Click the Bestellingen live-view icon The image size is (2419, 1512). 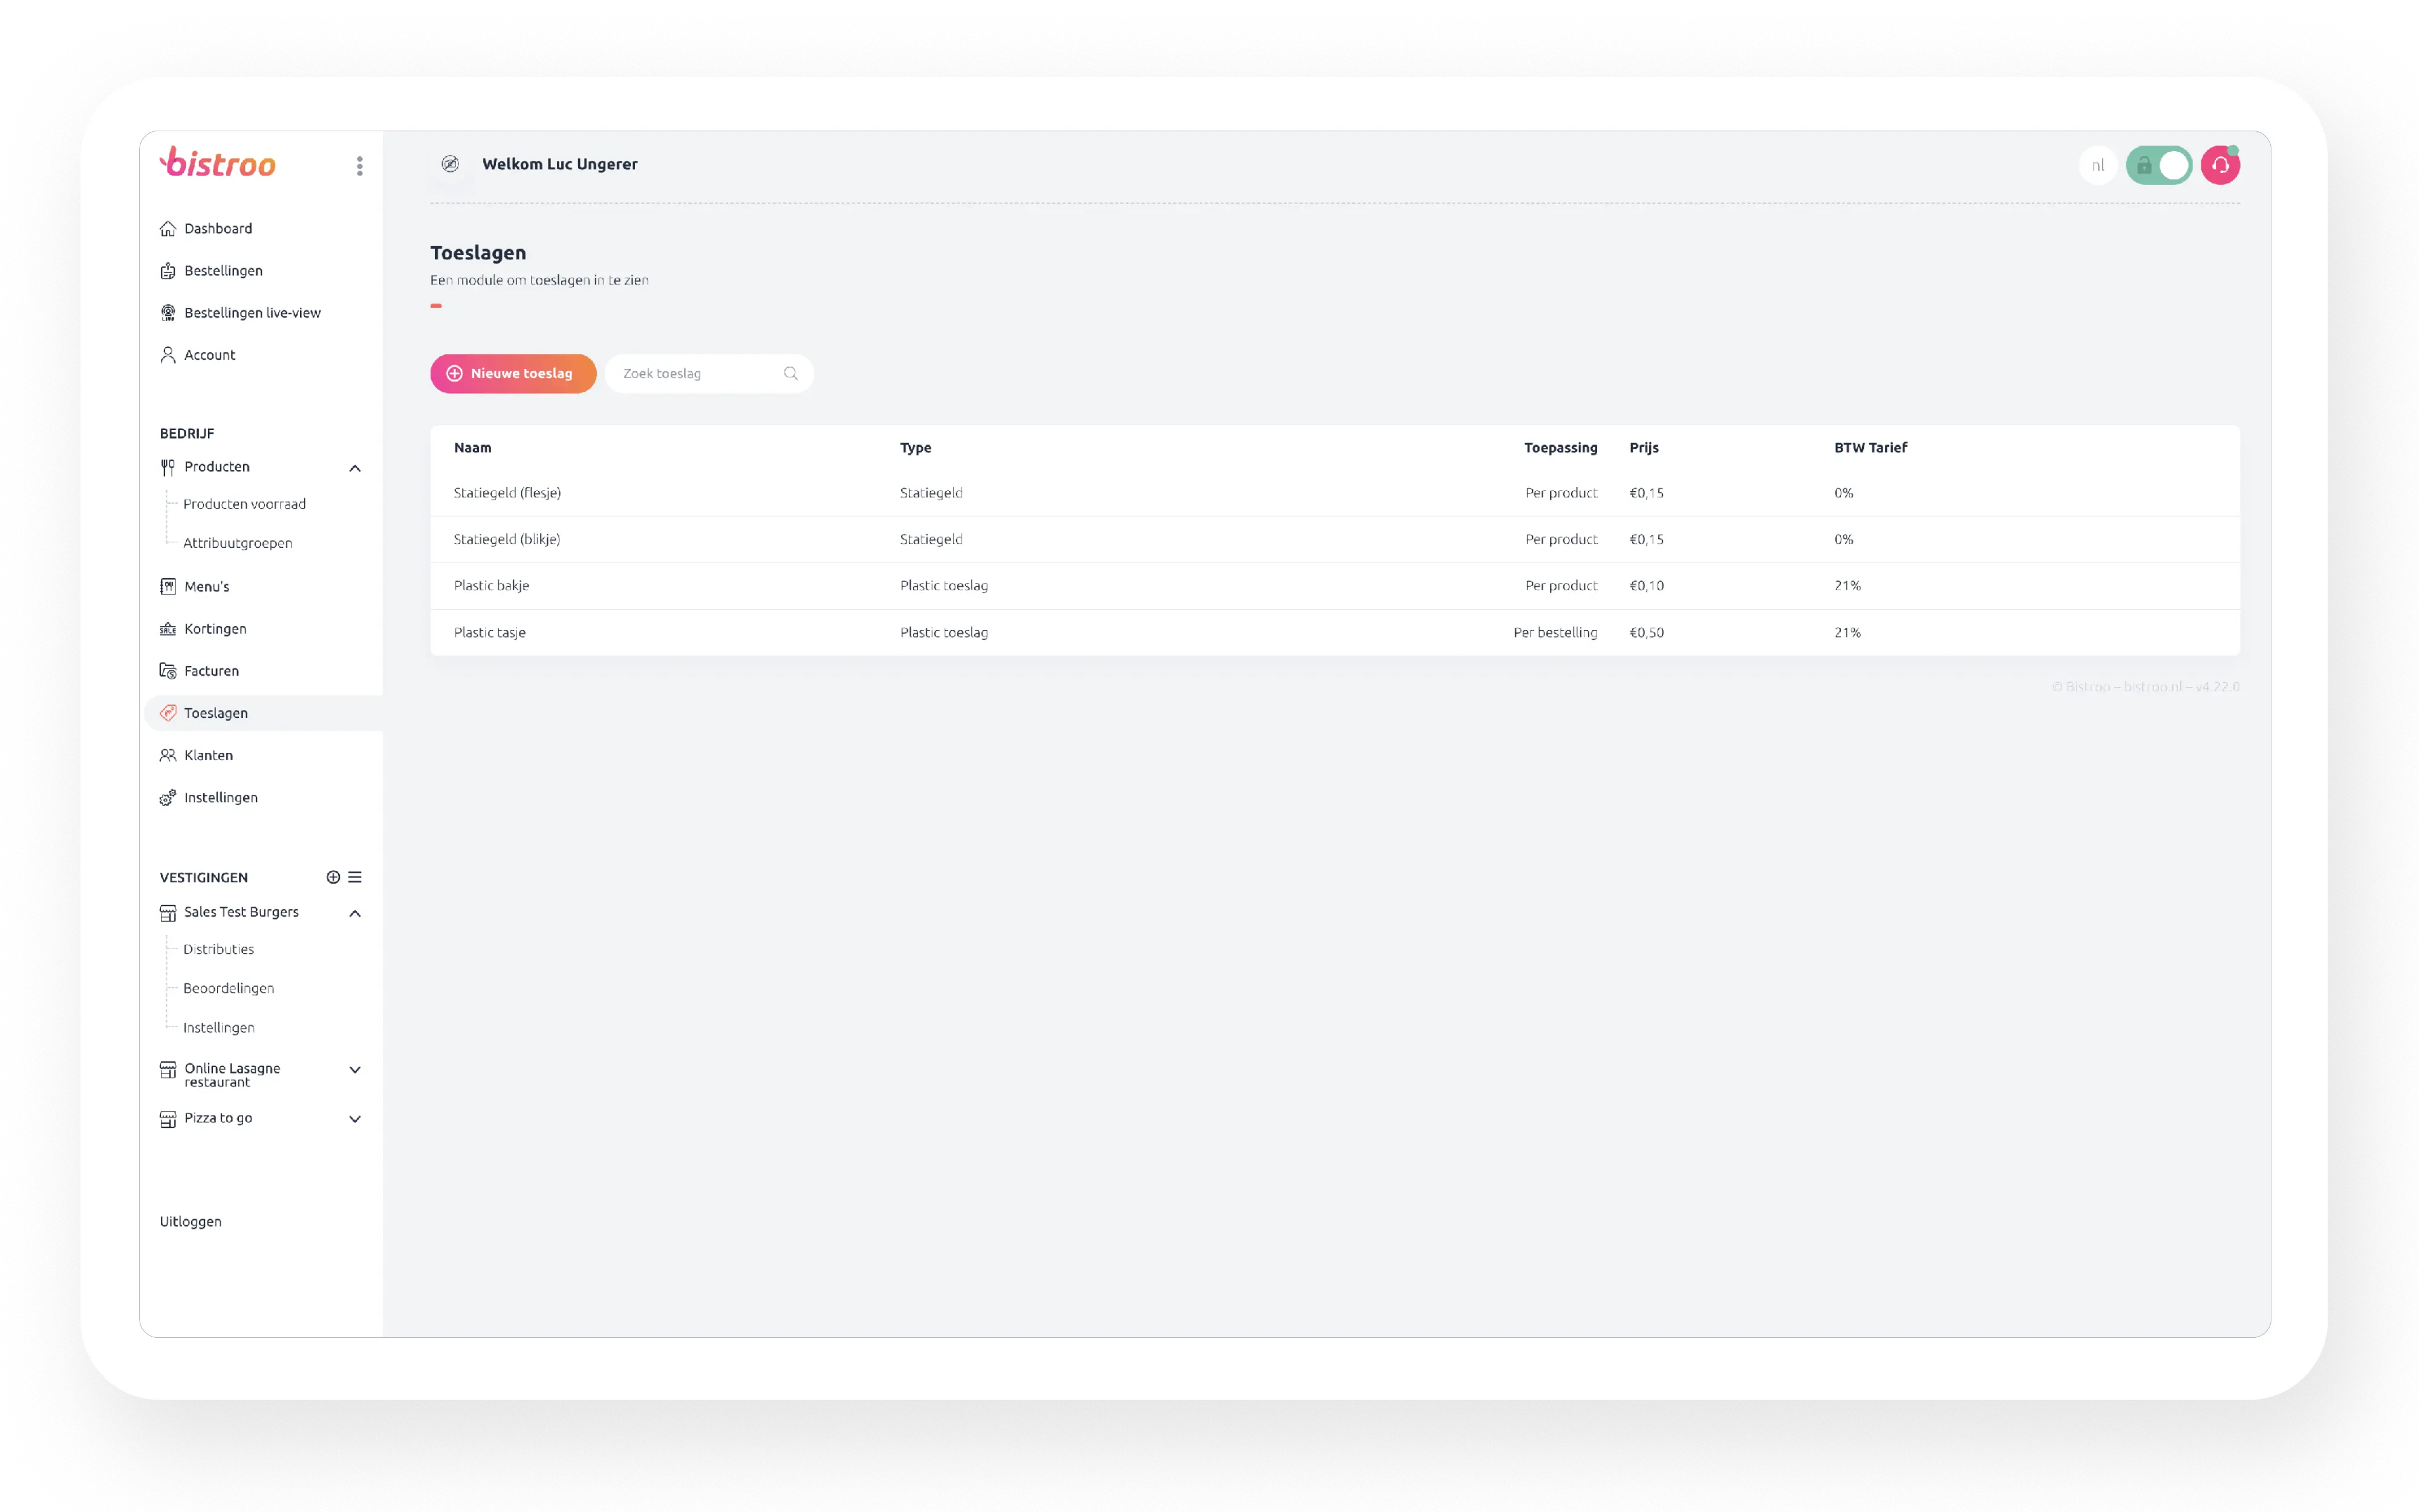click(169, 312)
